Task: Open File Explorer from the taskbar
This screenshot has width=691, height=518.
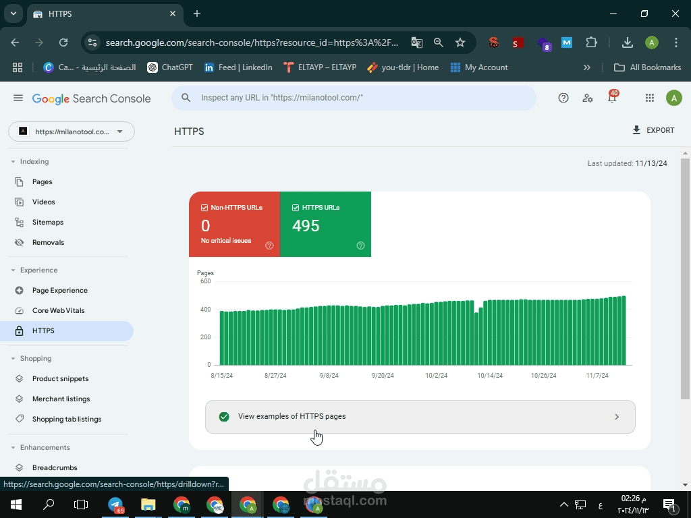Action: [148, 505]
